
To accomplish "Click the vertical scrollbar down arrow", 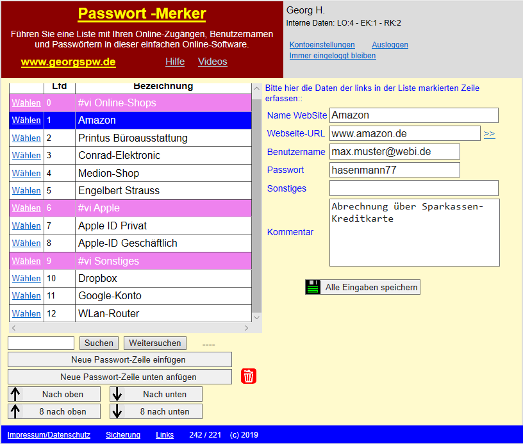I will point(257,317).
